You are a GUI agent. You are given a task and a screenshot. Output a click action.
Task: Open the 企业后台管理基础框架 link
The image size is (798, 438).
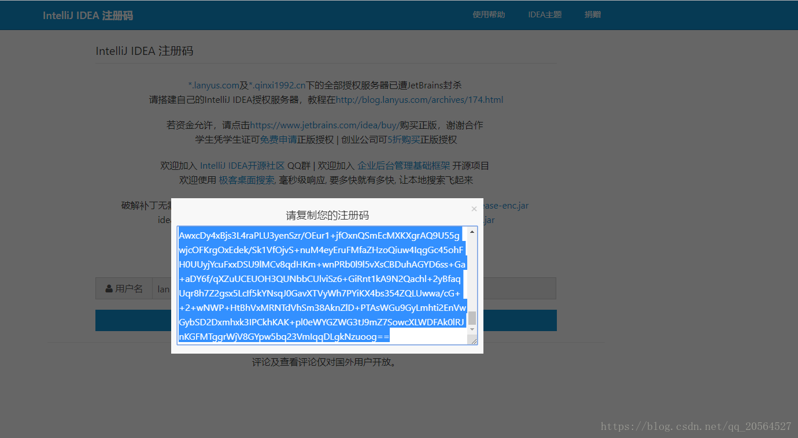(404, 165)
